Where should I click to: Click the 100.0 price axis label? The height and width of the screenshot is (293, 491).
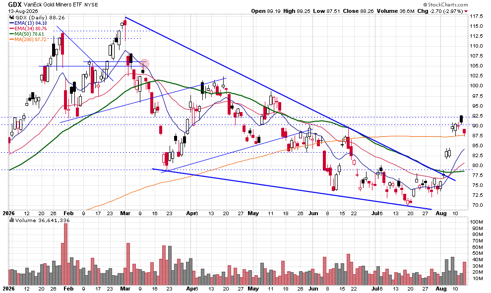(476, 86)
